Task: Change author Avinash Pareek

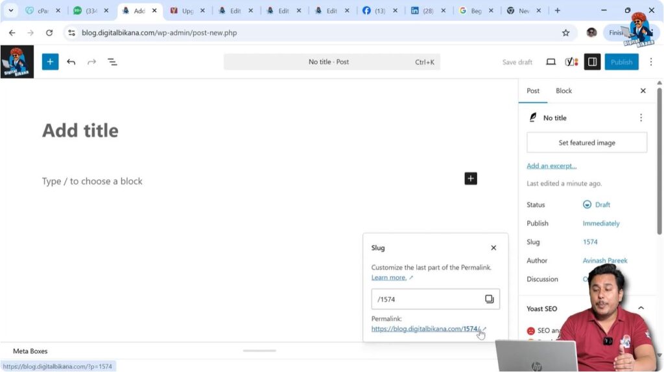Action: point(605,260)
